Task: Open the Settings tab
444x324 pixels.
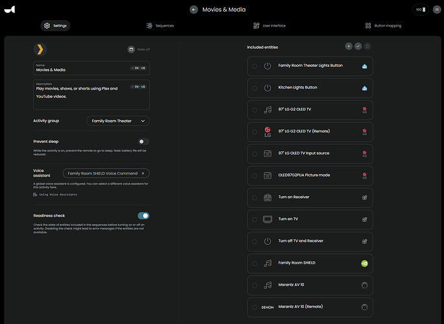Action: click(55, 26)
